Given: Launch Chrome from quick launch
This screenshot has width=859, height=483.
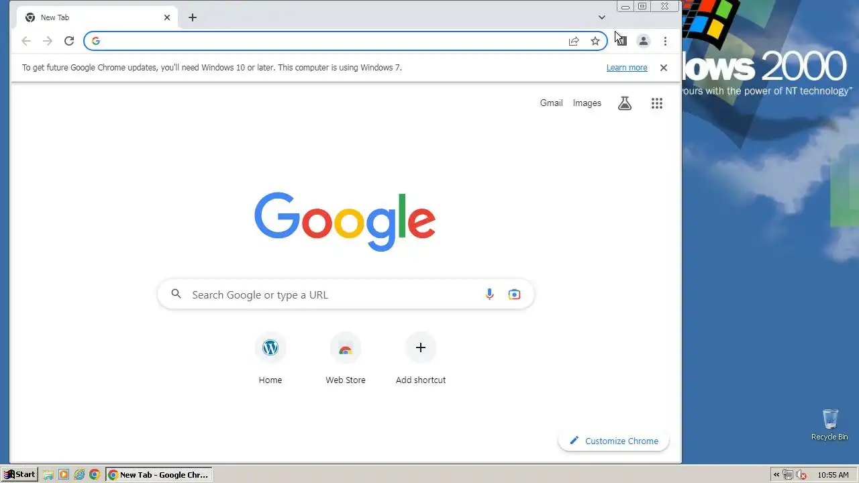Looking at the screenshot, I should point(95,474).
